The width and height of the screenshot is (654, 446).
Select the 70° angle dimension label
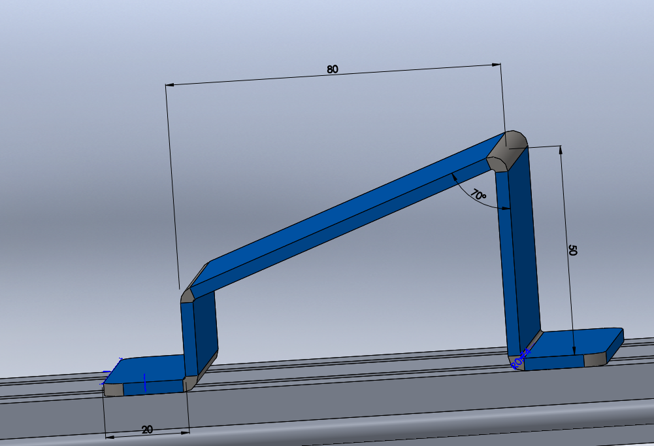[478, 195]
